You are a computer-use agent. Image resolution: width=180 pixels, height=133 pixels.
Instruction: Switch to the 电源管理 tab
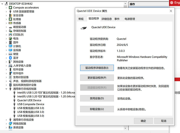pyautogui.click(x=130, y=19)
